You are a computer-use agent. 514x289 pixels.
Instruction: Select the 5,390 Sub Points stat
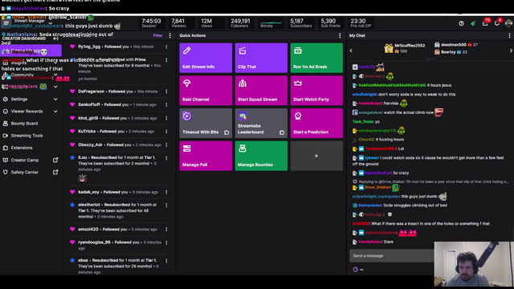[x=330, y=23]
